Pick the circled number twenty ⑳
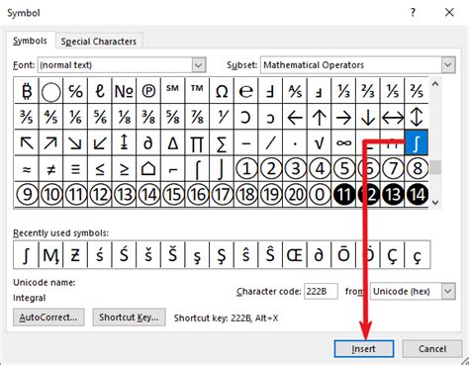The image size is (469, 365). pyautogui.click(x=295, y=195)
